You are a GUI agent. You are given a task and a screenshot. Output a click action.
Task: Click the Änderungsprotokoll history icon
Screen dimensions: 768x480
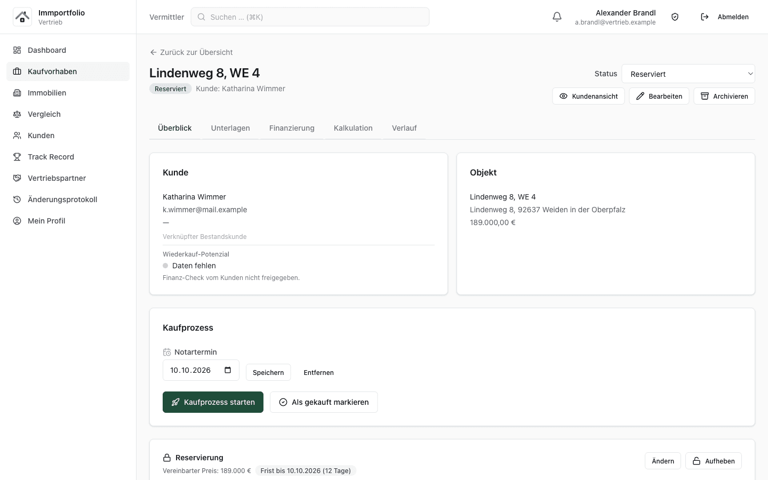click(17, 199)
